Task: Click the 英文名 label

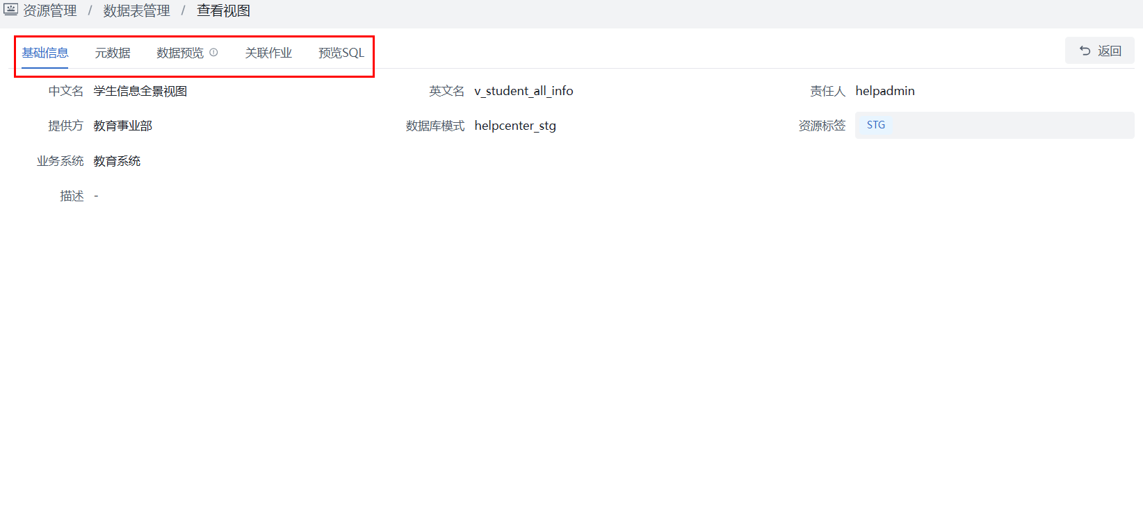Action: click(x=446, y=91)
